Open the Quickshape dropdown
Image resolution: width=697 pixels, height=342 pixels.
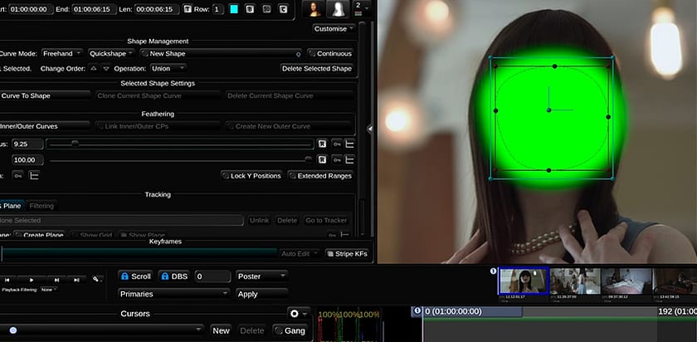(111, 53)
